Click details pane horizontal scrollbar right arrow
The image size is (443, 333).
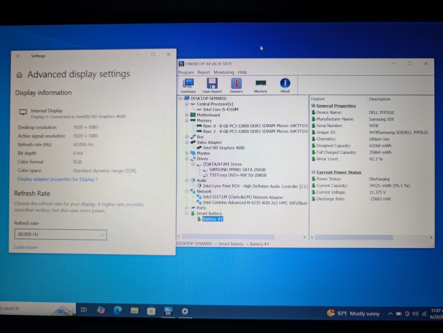[x=431, y=238]
